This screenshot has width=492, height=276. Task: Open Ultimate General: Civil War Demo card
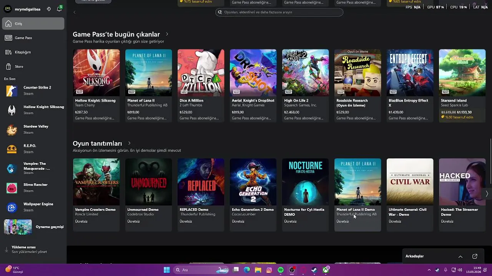(x=410, y=195)
